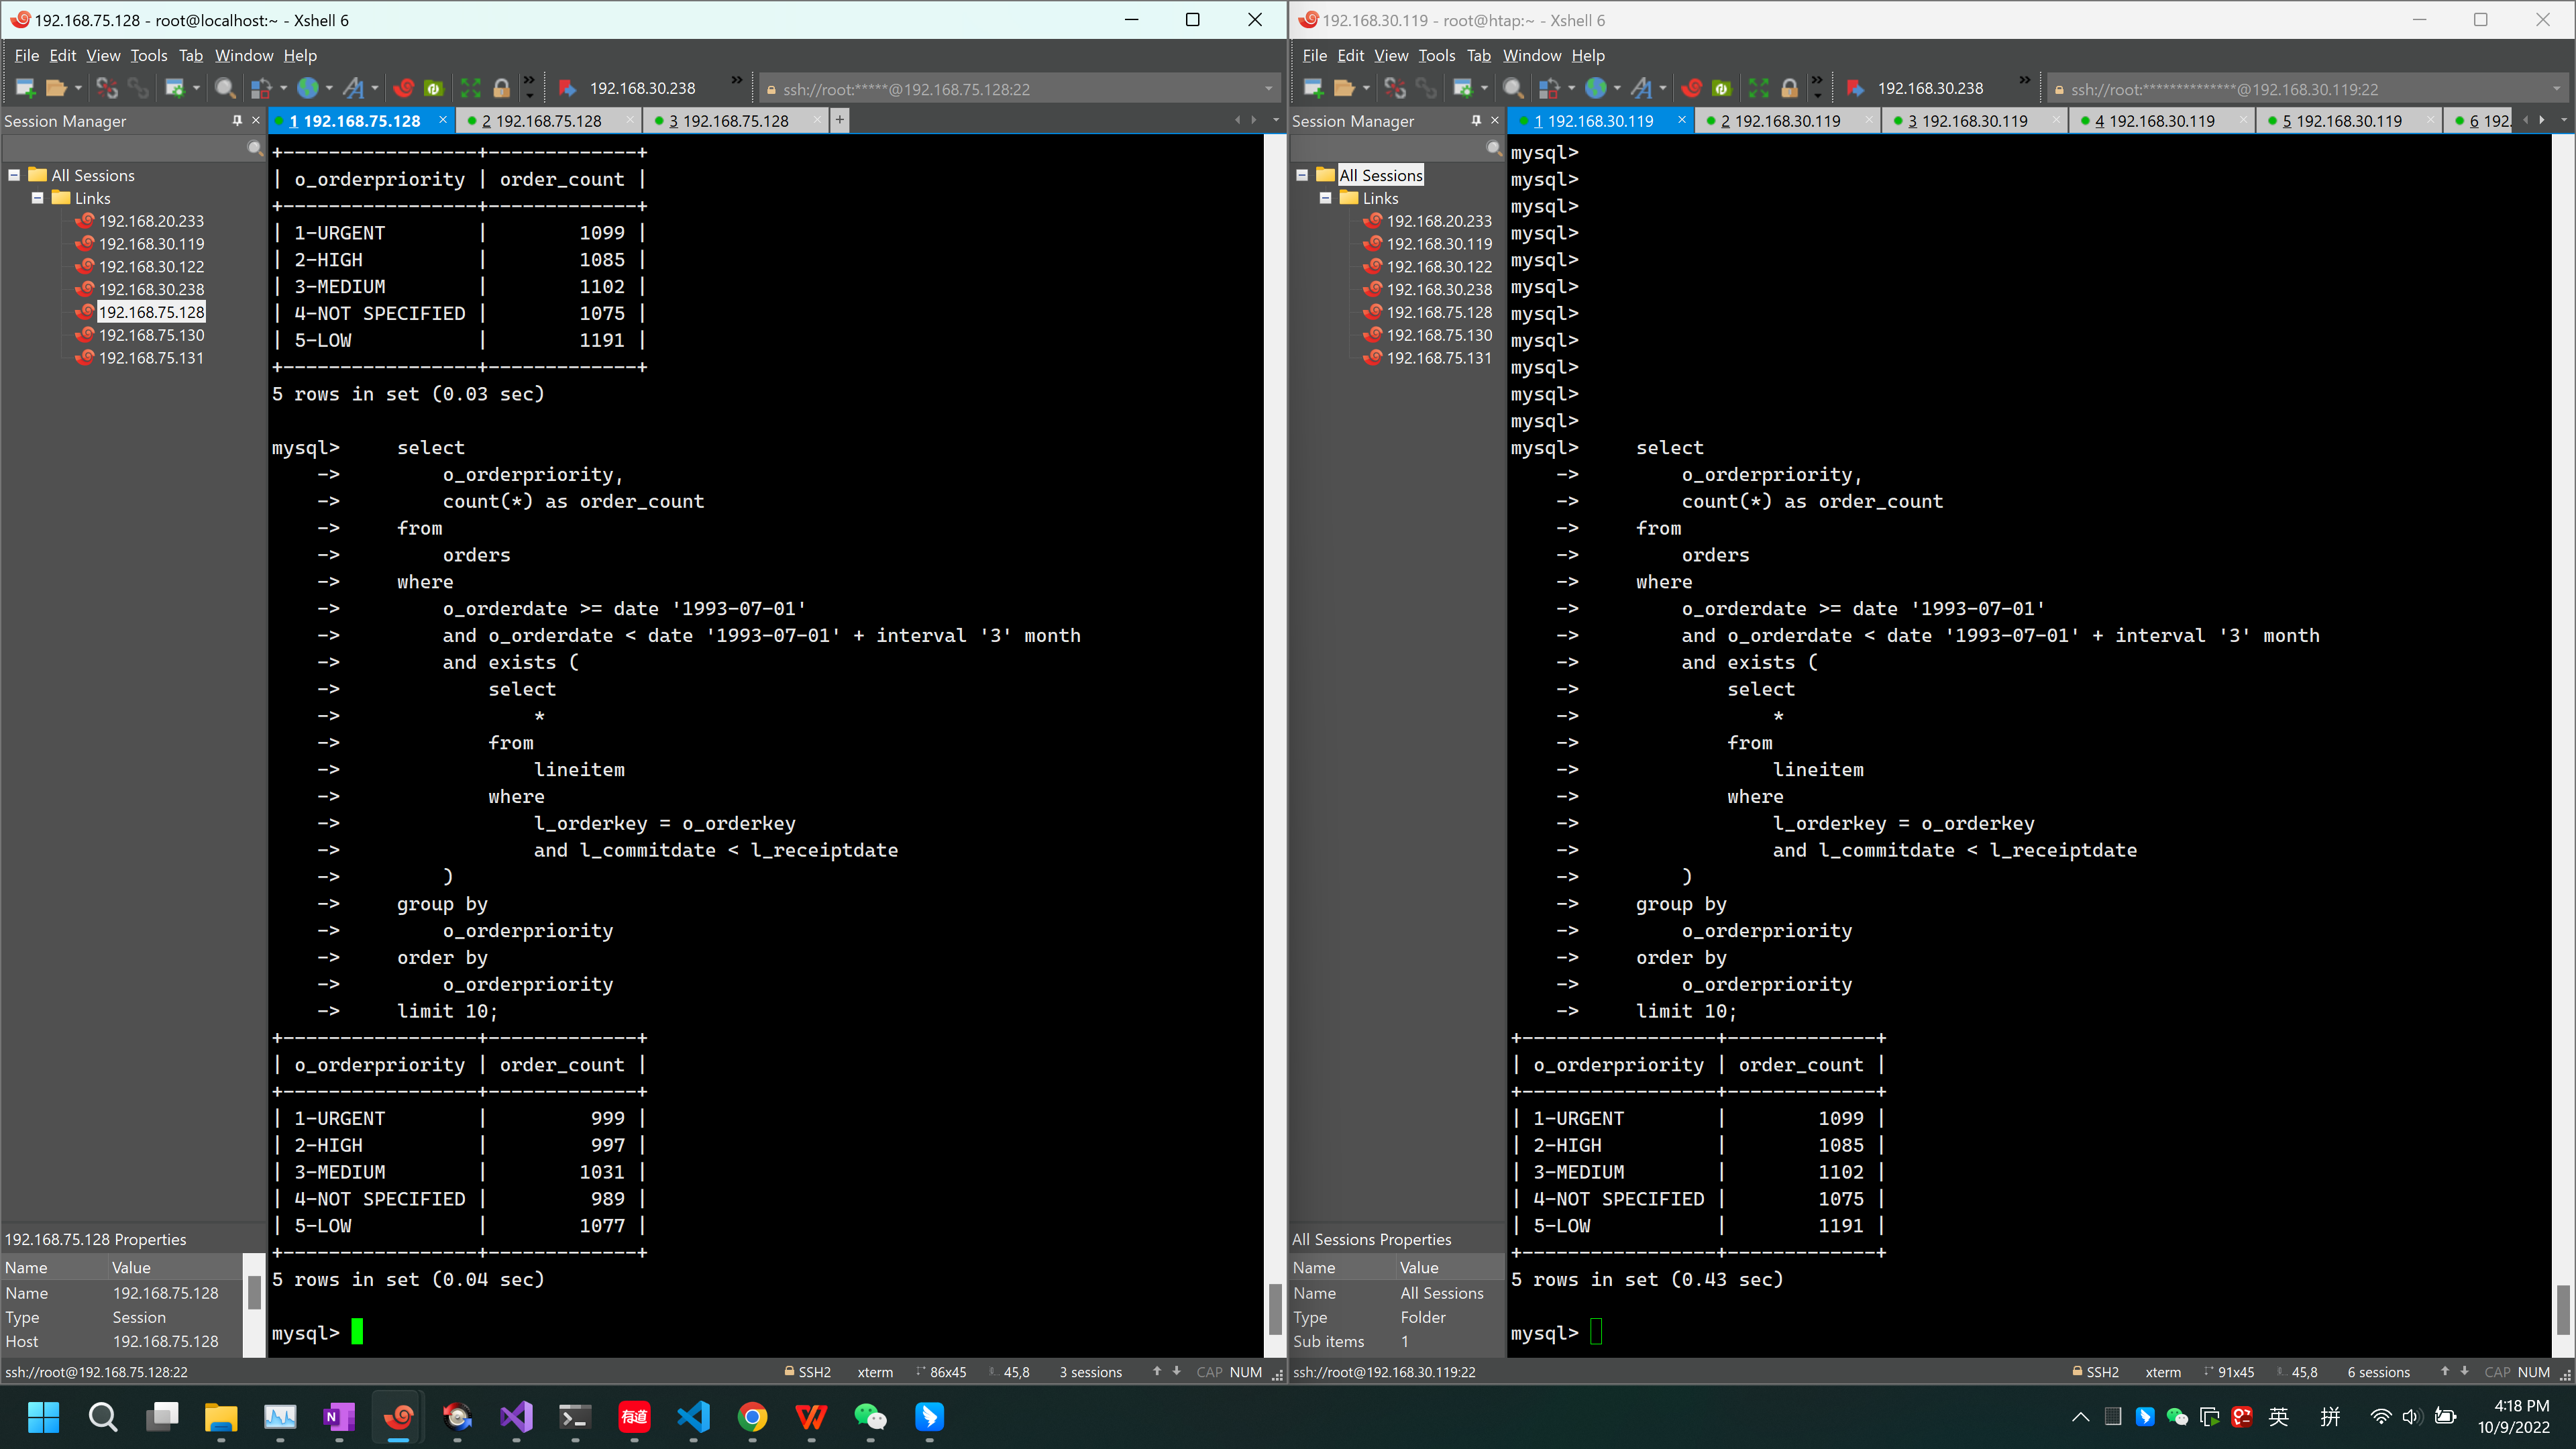This screenshot has width=2576, height=1449.
Task: Pin the right Session Manager panel
Action: (1475, 120)
